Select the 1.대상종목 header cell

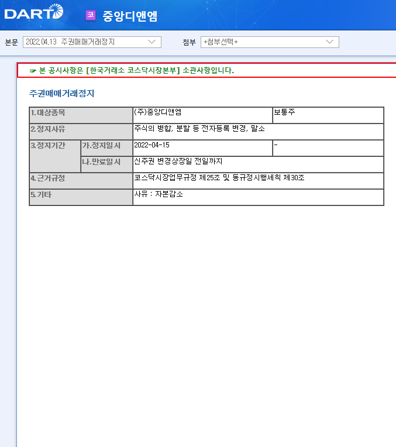[81, 115]
